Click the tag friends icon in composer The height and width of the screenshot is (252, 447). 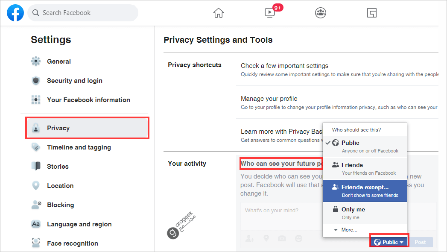pyautogui.click(x=249, y=238)
